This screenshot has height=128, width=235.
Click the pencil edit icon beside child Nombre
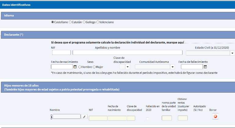click(x=84, y=117)
